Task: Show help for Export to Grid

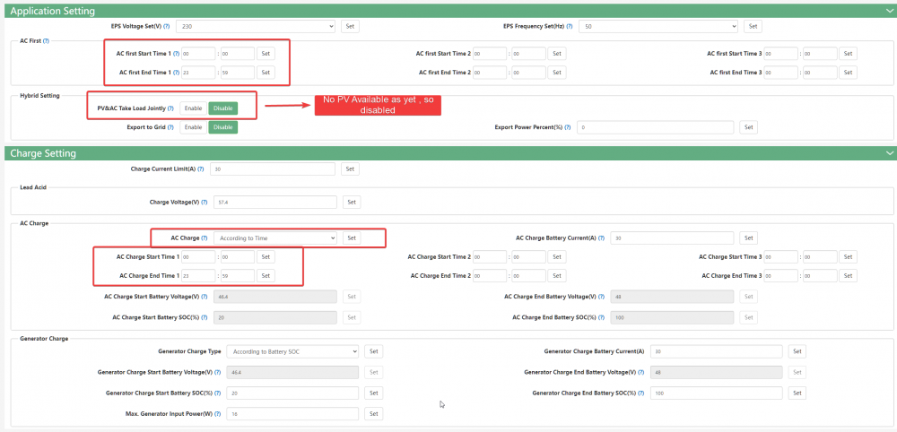Action: 170,127
